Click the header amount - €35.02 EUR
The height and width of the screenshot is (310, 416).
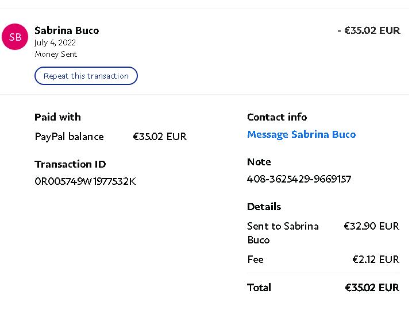(368, 30)
